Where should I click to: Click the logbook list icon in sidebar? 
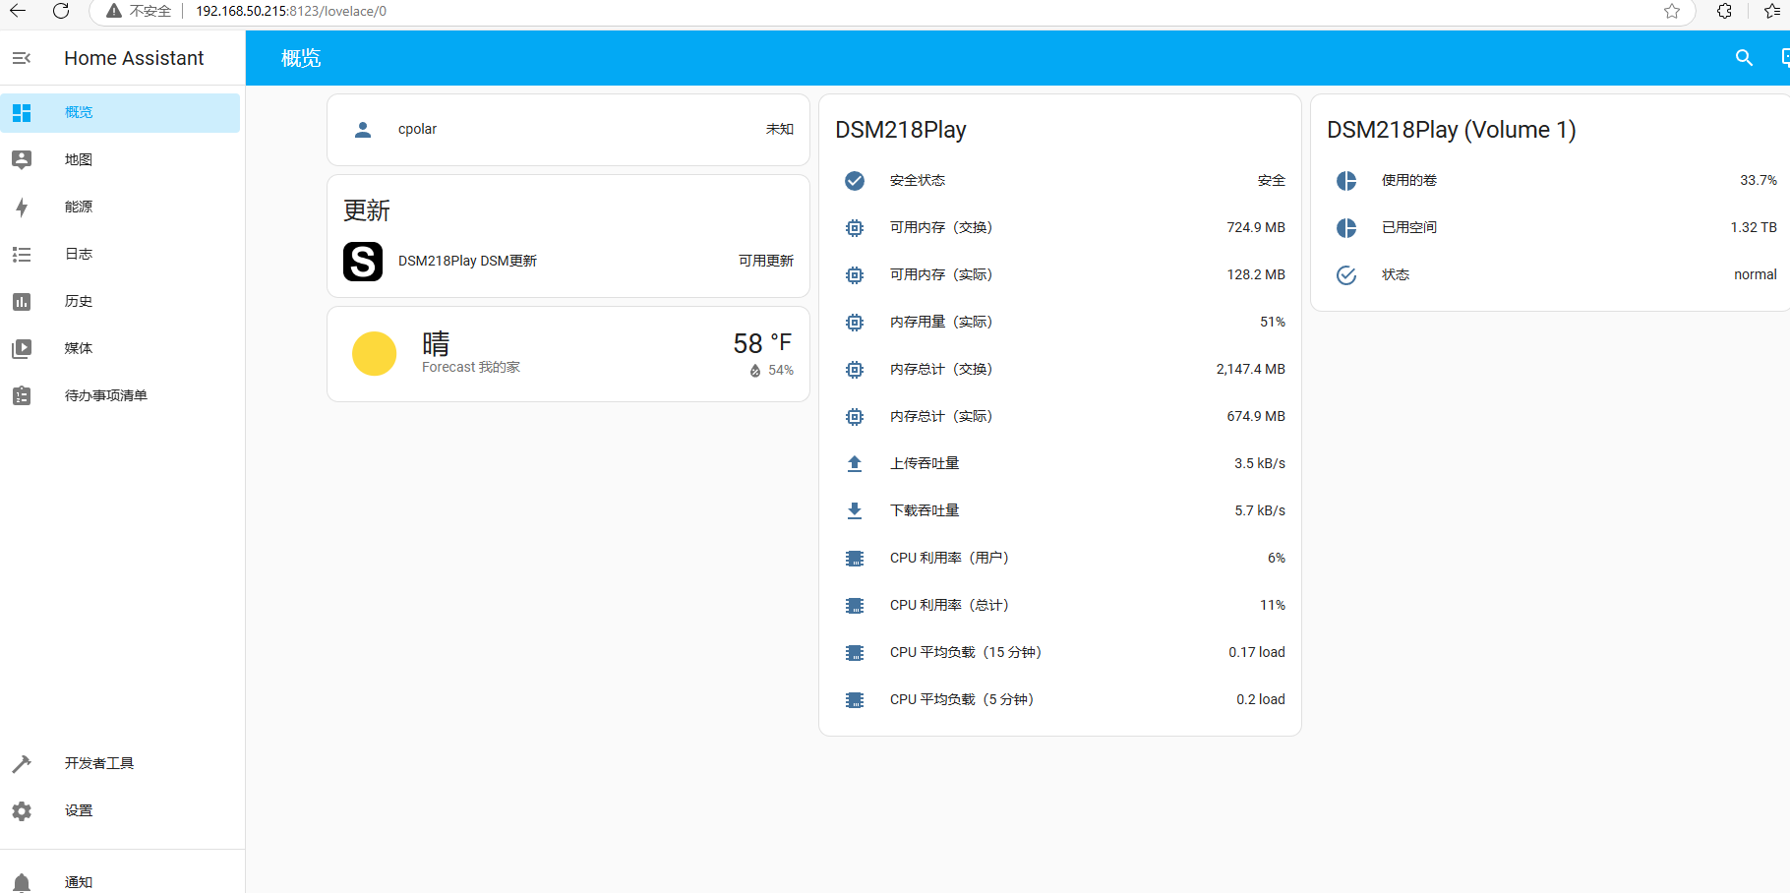[x=22, y=255]
